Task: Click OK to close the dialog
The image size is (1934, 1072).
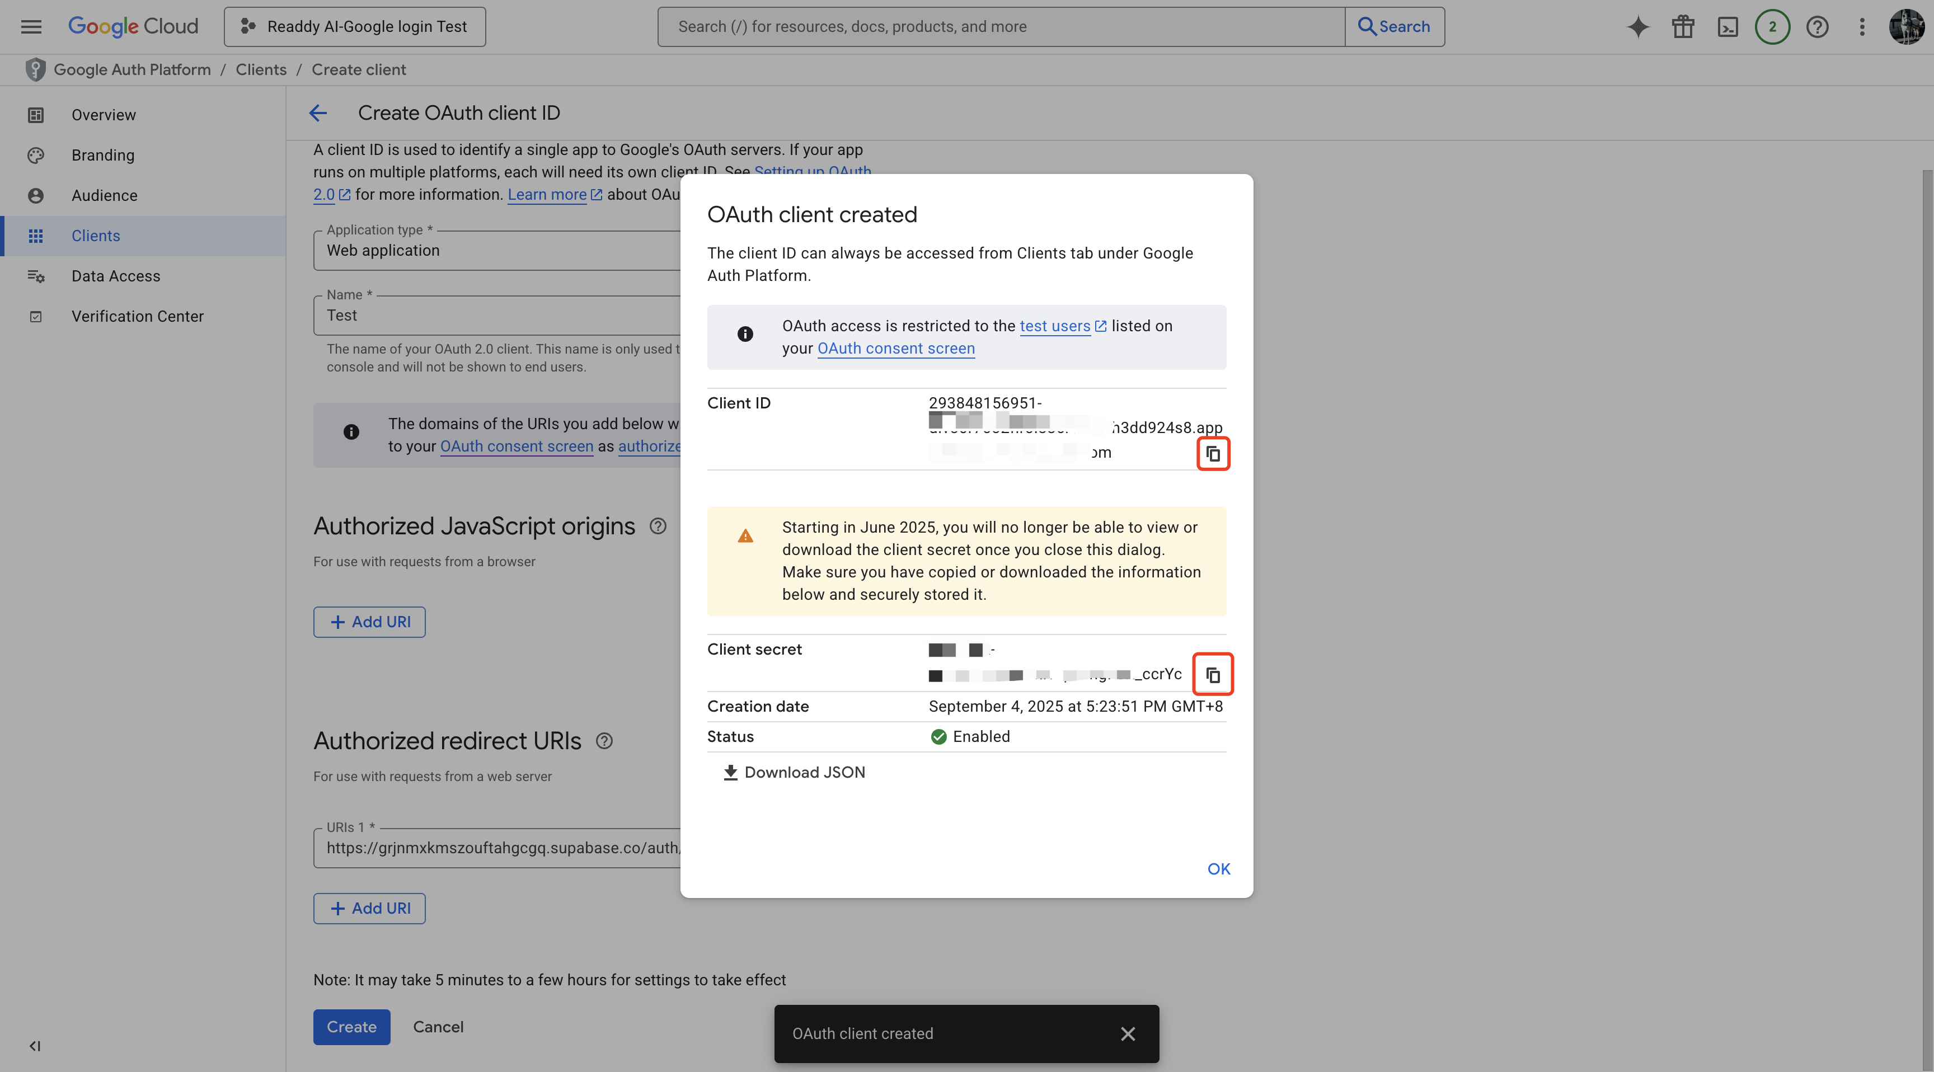Action: click(1218, 868)
